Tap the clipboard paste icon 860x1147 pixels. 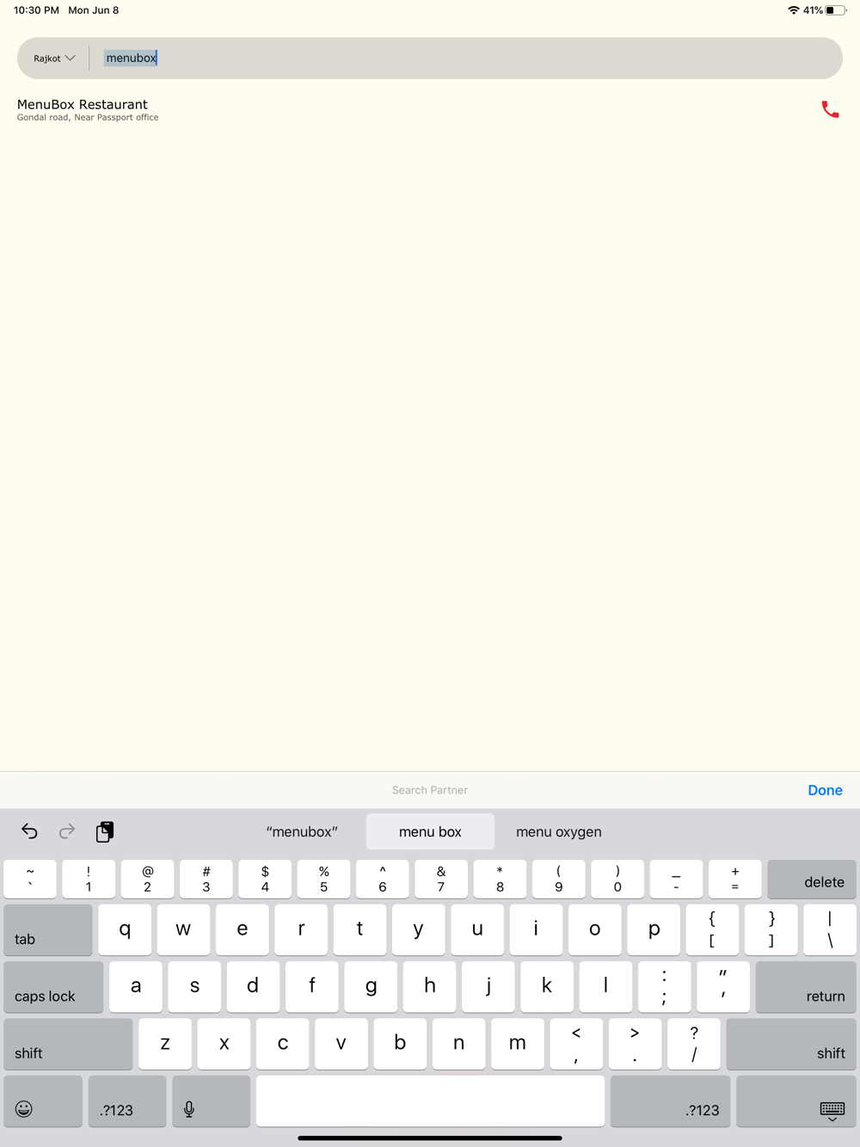(105, 831)
